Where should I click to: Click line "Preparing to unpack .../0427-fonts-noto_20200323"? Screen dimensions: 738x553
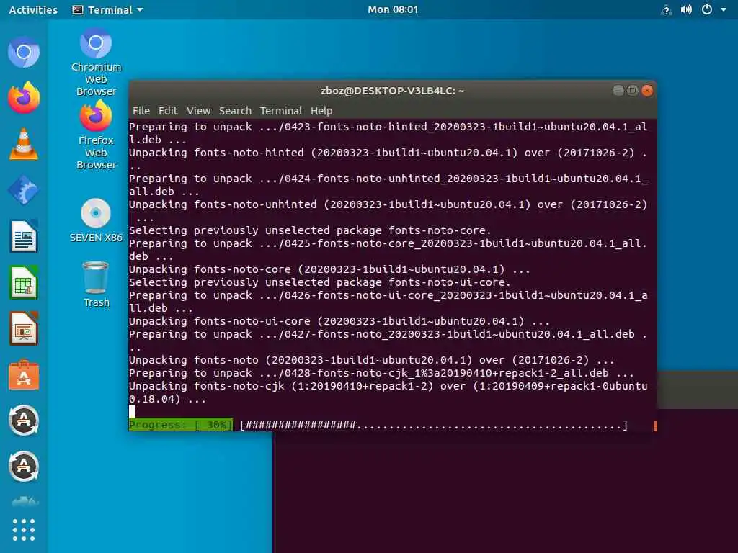coord(388,341)
